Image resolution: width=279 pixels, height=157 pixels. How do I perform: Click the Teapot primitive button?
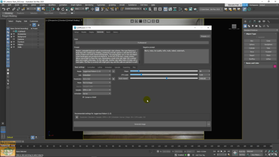[252, 55]
